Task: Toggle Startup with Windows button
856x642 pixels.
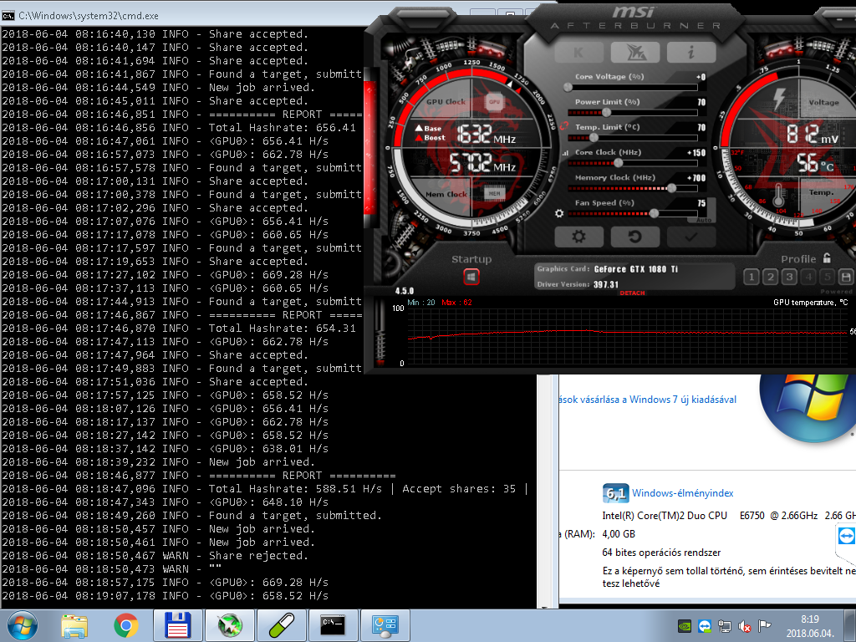Action: click(x=471, y=277)
